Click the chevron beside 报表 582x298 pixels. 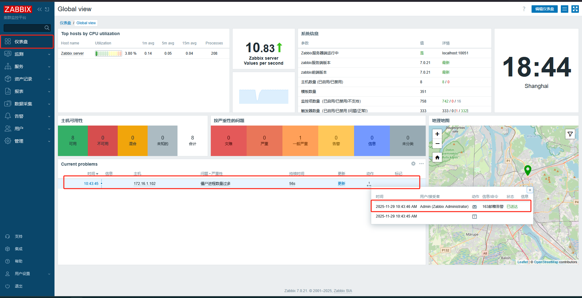pyautogui.click(x=49, y=92)
